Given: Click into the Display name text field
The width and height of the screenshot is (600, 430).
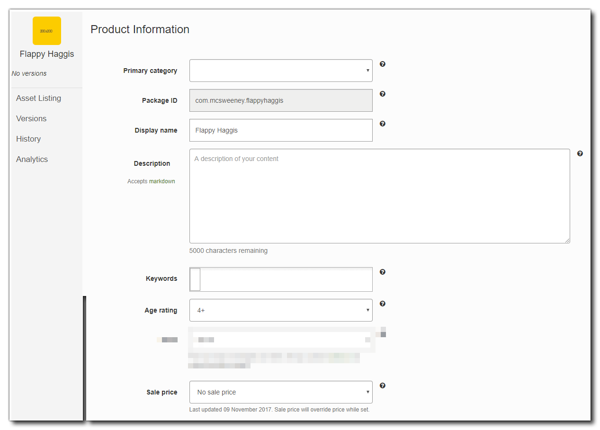Looking at the screenshot, I should pos(281,130).
